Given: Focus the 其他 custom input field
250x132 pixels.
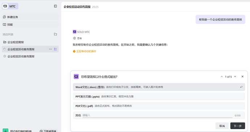Looking at the screenshot, I should coord(157,115).
